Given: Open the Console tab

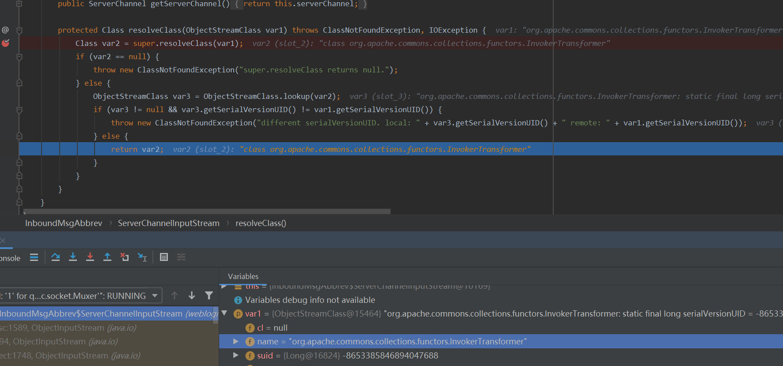Looking at the screenshot, I should click(x=10, y=258).
